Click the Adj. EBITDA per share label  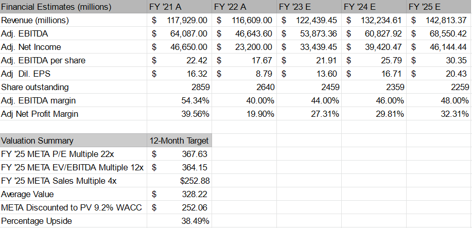[43, 61]
